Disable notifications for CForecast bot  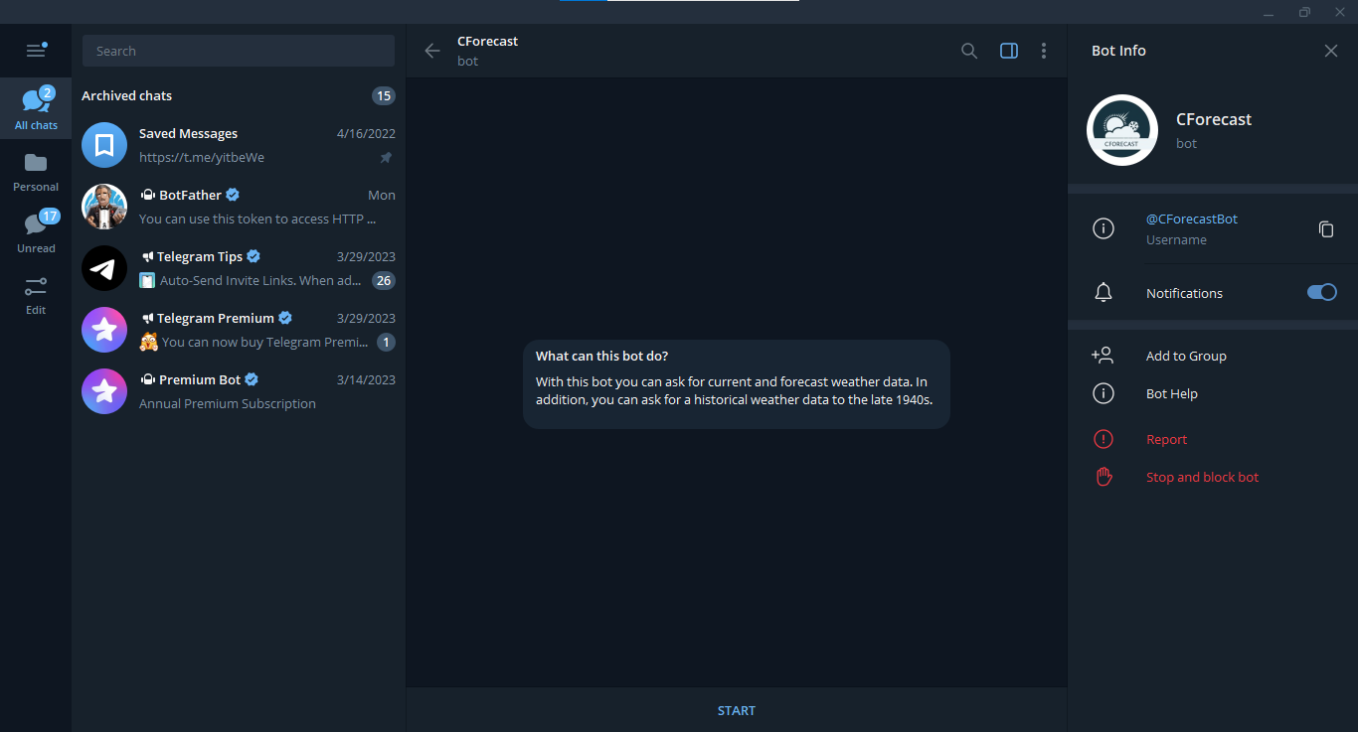[x=1321, y=292]
